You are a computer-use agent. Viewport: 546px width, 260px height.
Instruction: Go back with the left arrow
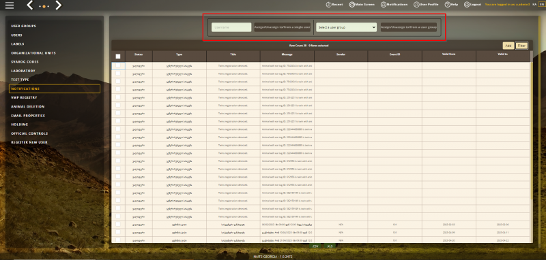pos(30,5)
